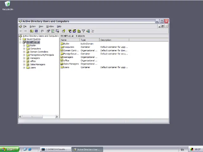Image resolution: width=203 pixels, height=152 pixels.
Task: Select managers row in the list pane
Action: (x=69, y=57)
